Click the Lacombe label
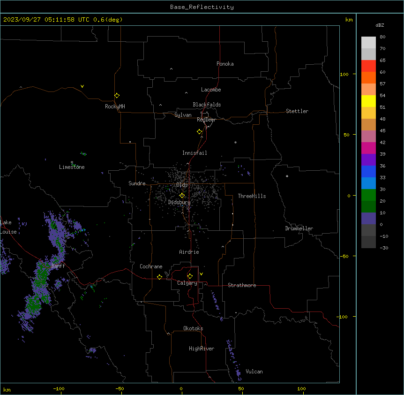The width and height of the screenshot is (404, 395). click(x=211, y=90)
